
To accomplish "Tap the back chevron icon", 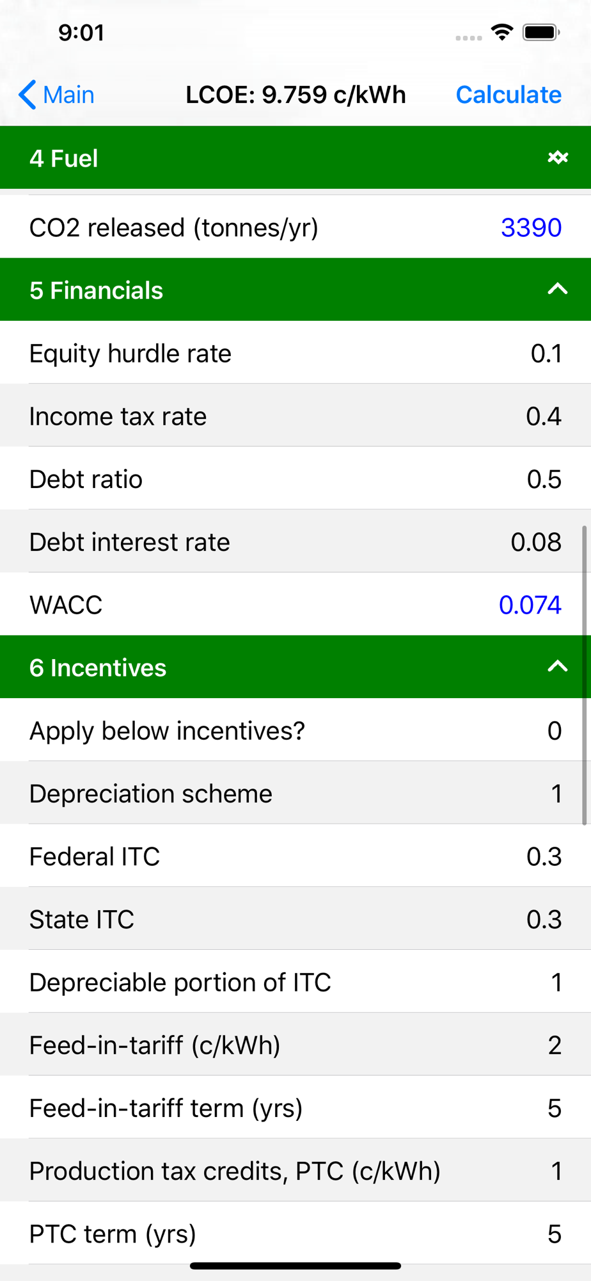I will [28, 95].
